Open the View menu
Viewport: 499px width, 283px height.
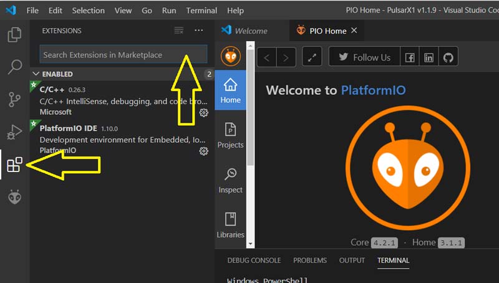coord(123,11)
